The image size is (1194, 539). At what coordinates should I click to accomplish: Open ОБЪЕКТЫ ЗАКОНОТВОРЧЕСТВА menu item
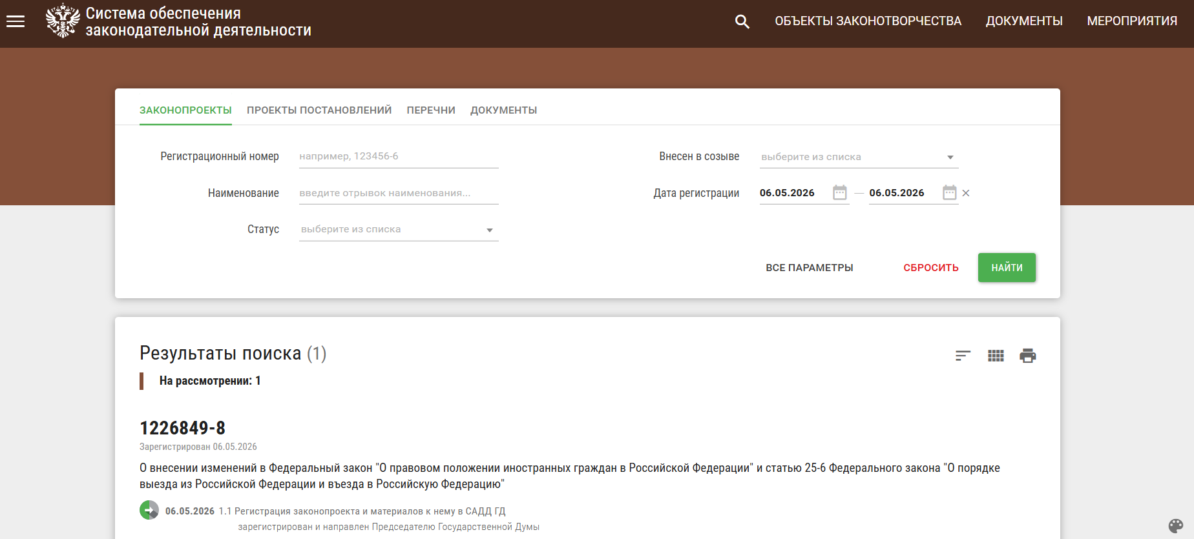[x=868, y=21]
